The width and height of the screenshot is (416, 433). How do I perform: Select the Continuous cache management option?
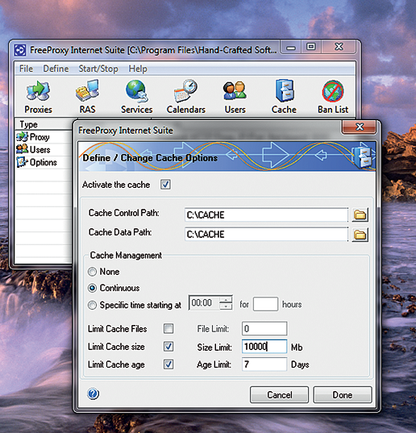click(x=92, y=288)
